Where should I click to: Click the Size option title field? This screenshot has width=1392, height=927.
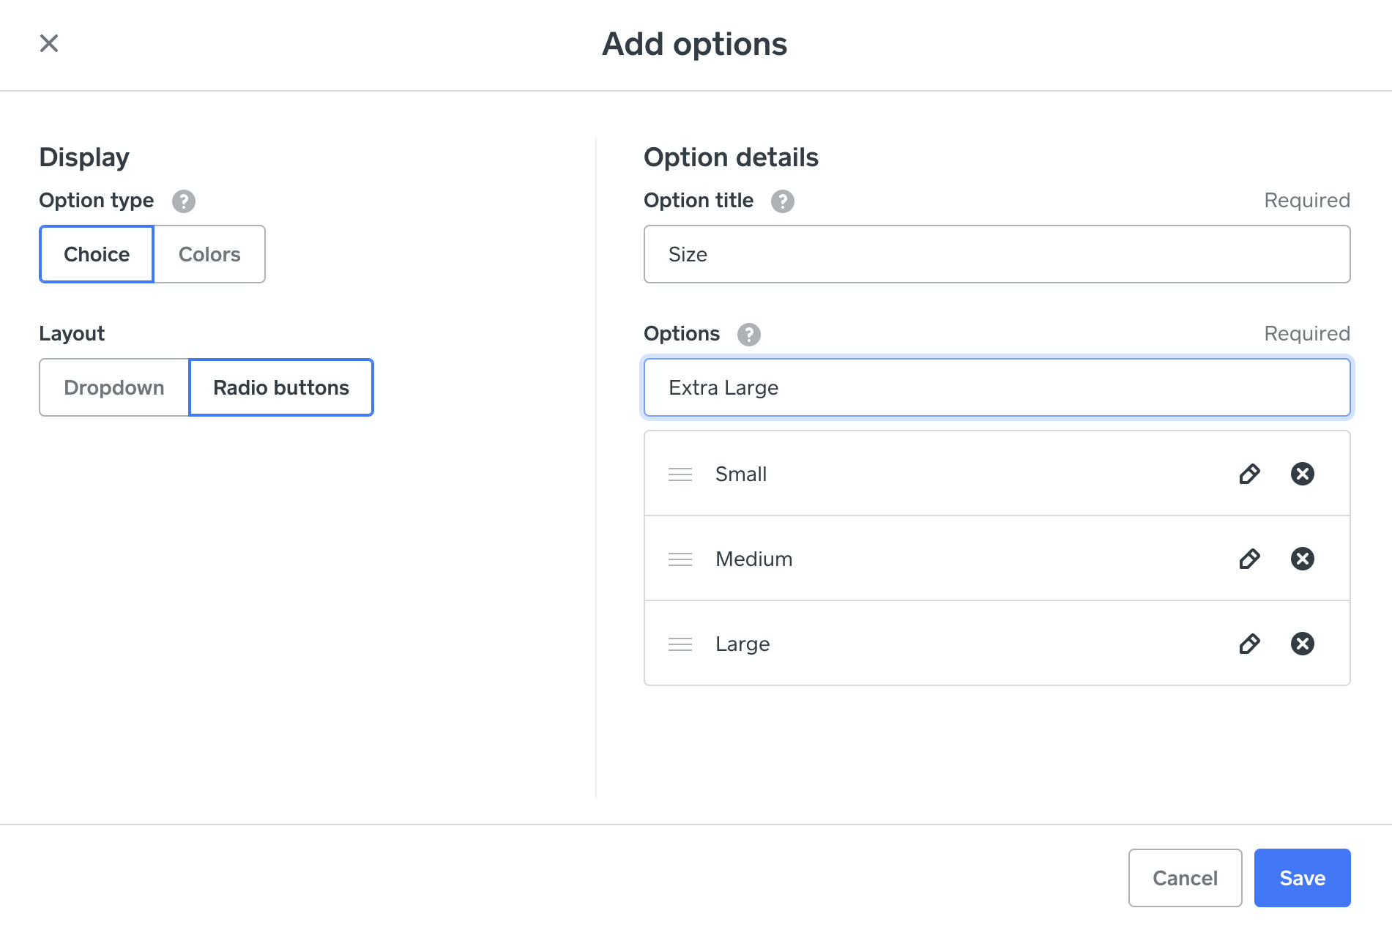(x=996, y=254)
